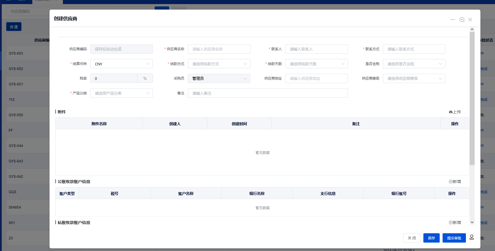Click the 保存 button
This screenshot has height=251, width=495.
pyautogui.click(x=431, y=238)
